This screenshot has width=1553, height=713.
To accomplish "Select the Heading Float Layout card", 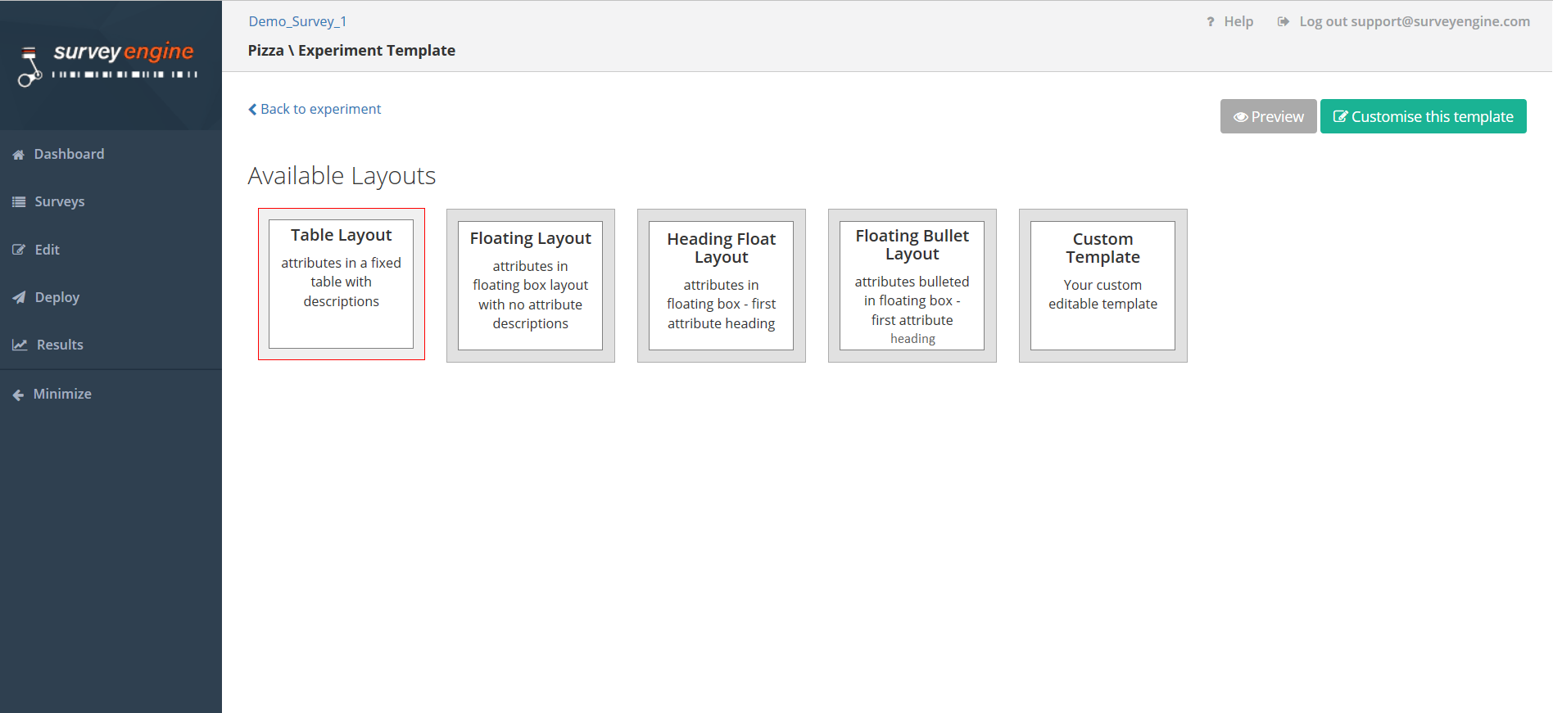I will (x=721, y=285).
